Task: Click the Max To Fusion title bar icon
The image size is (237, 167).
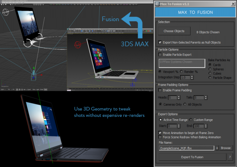Action: click(x=158, y=4)
